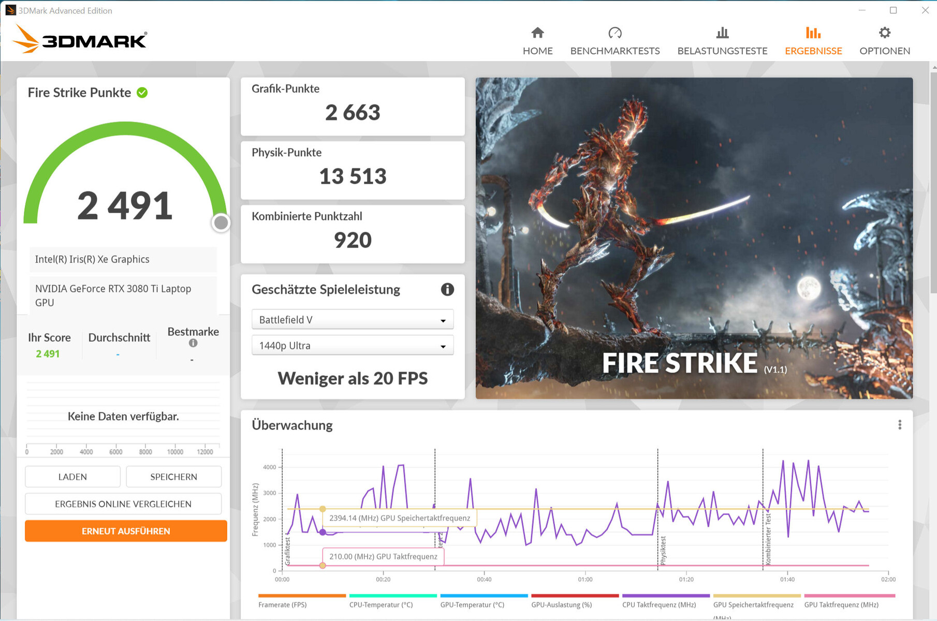The image size is (937, 621).
Task: Click GPU Taktfrequenz 210.00 MHz tooltip
Action: pos(383,556)
